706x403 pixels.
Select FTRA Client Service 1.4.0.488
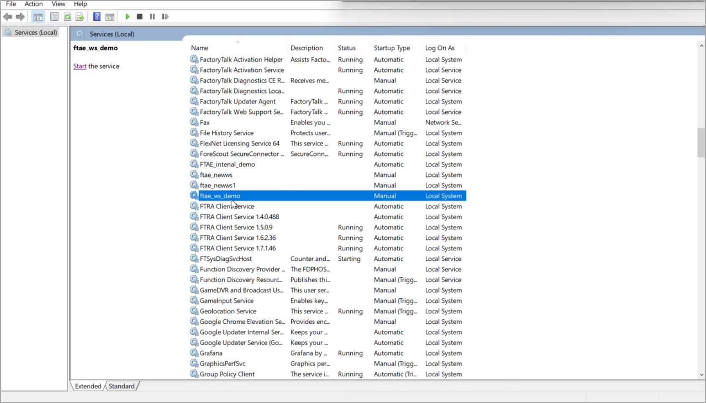point(327,217)
